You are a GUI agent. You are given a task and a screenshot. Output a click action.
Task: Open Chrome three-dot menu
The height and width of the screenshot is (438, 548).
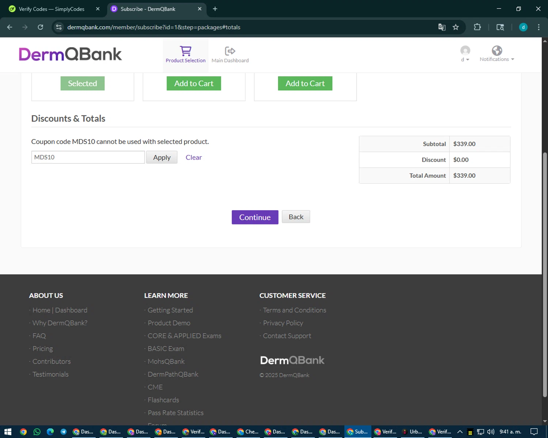(539, 27)
